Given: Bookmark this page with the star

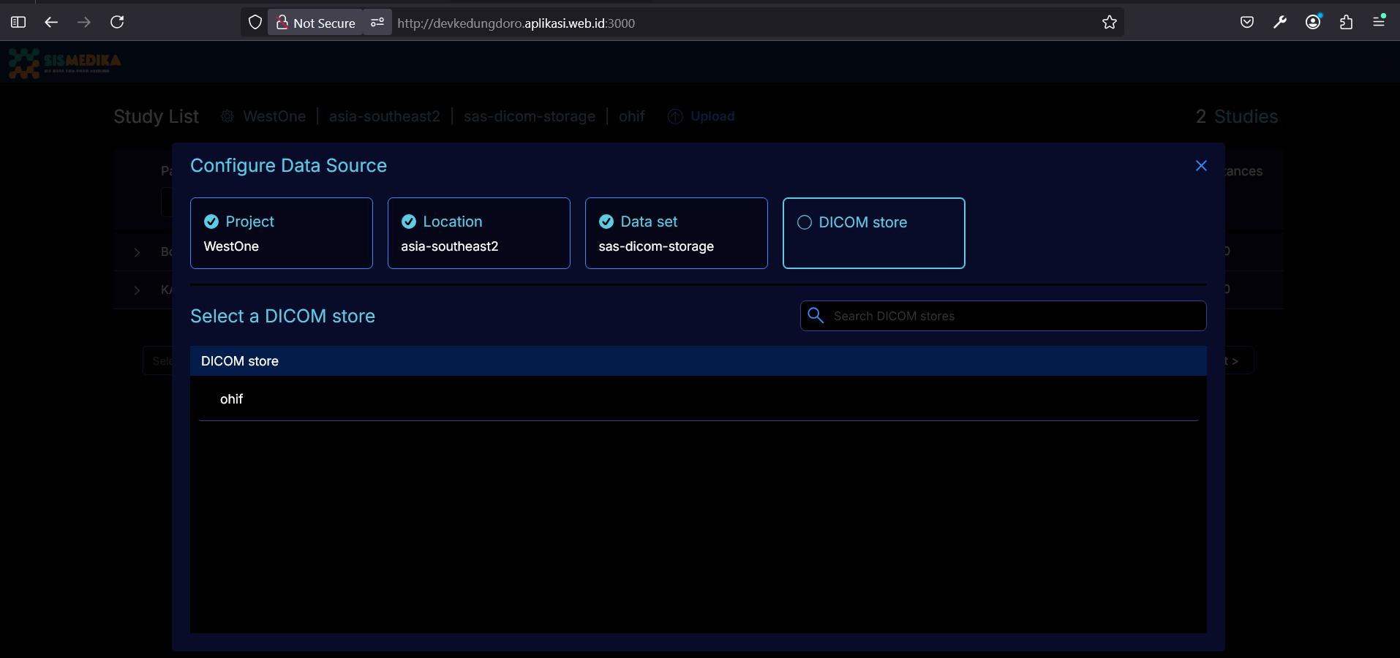Looking at the screenshot, I should click(1110, 23).
